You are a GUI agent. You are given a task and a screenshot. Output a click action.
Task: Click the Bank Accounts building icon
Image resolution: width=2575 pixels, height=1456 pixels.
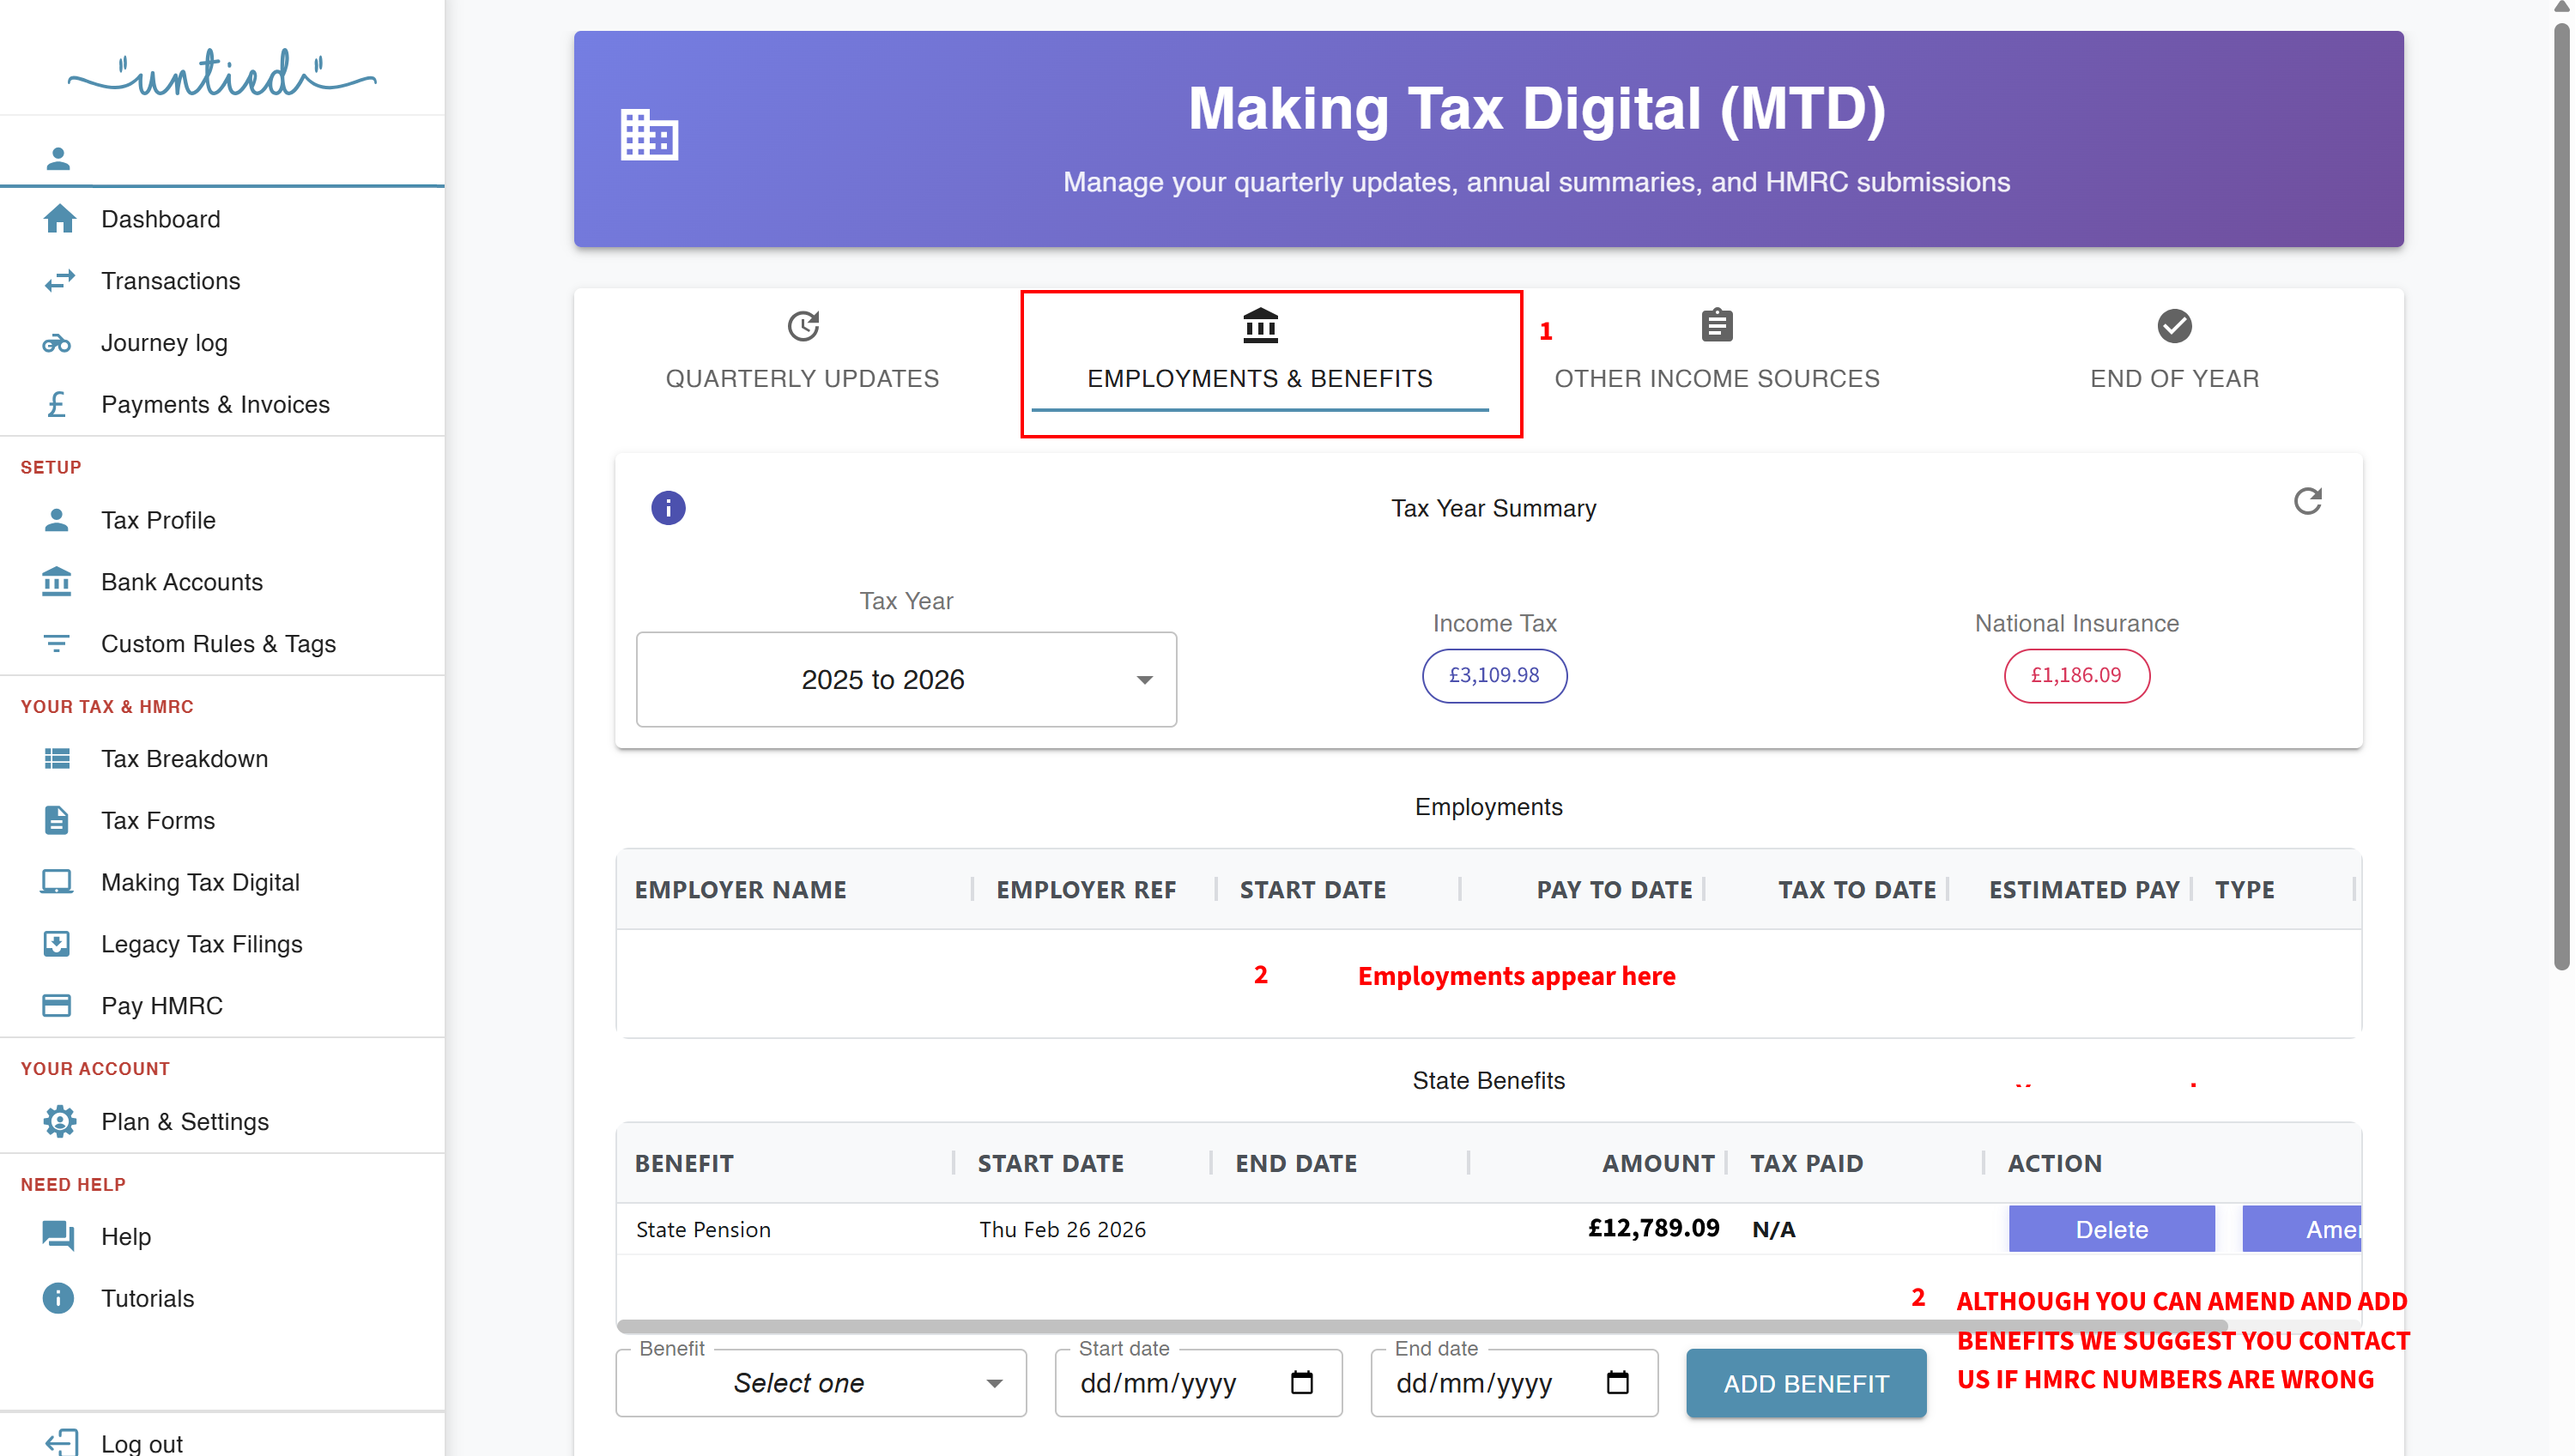point(57,582)
